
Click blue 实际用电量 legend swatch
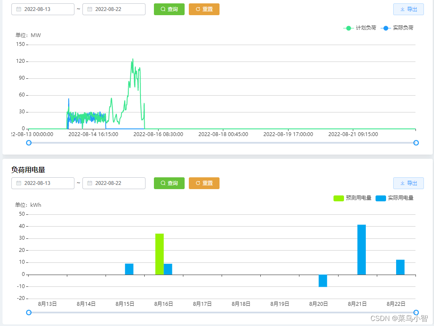click(381, 198)
